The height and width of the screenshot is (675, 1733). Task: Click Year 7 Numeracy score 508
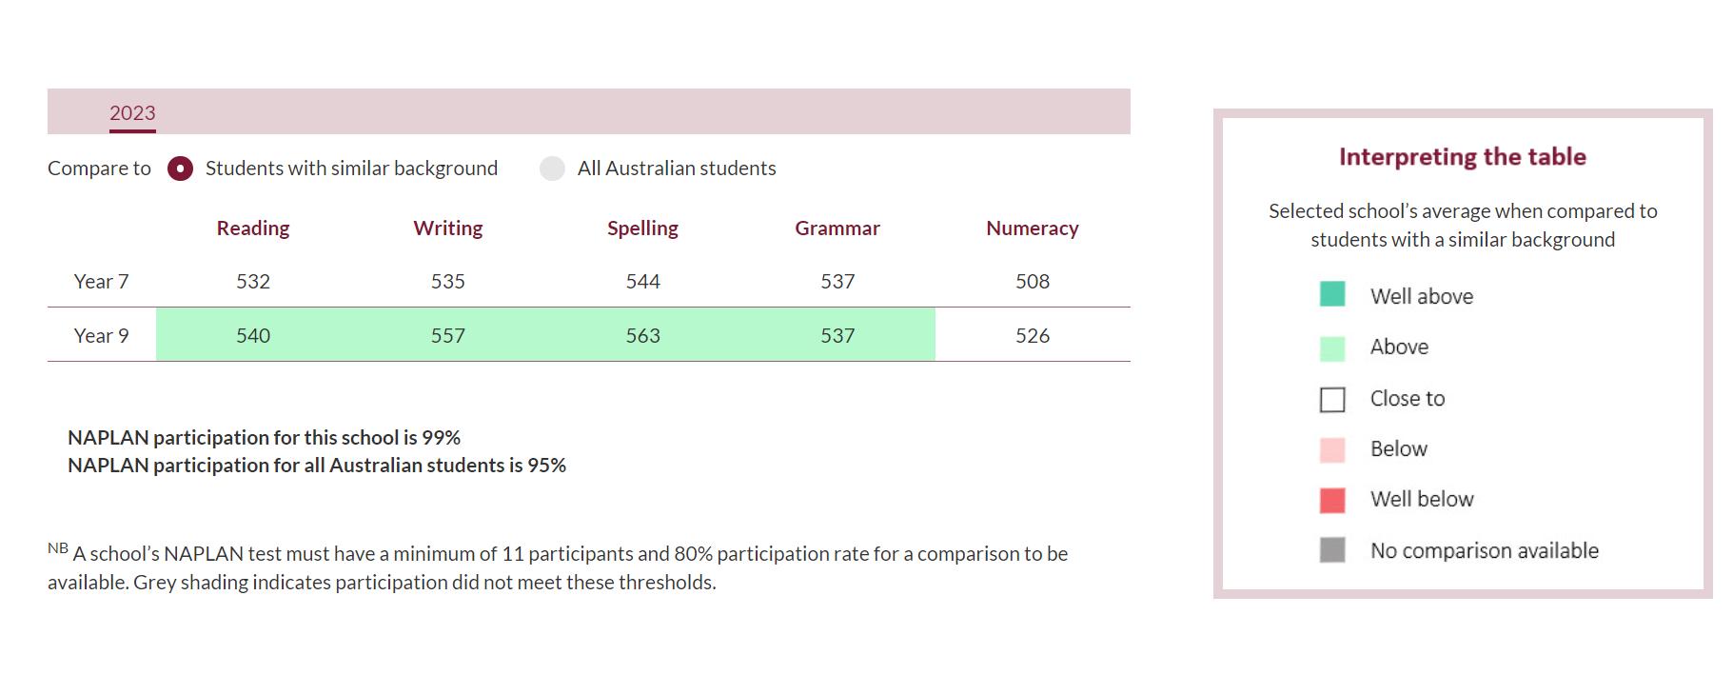1033,282
